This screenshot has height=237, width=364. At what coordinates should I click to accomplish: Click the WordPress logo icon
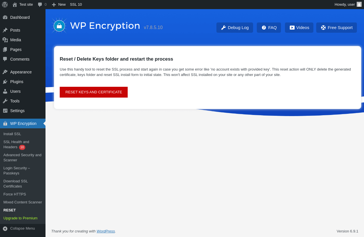(x=5, y=5)
